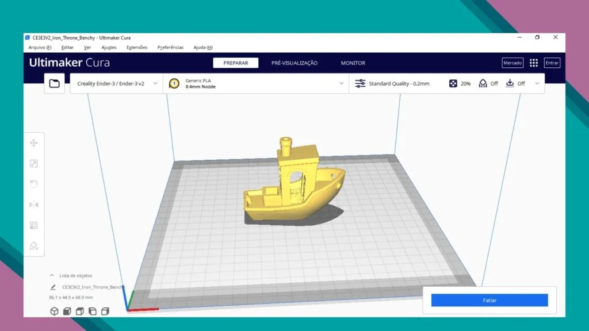This screenshot has width=589, height=331.
Task: Select the Rotate tool
Action: (34, 184)
